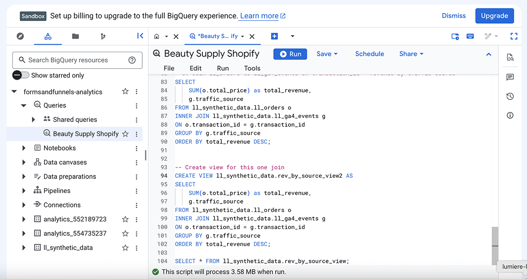
Task: Open the Explorer compass icon tab
Action: (20, 36)
